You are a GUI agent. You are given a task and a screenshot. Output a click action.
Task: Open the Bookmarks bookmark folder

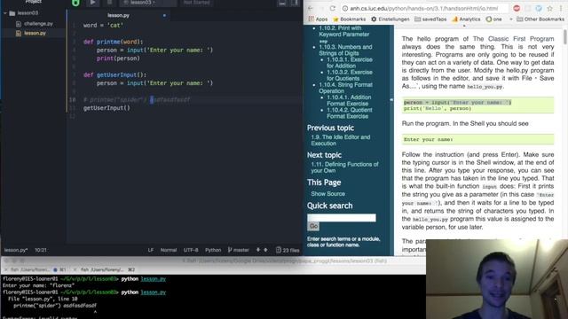(x=350, y=19)
